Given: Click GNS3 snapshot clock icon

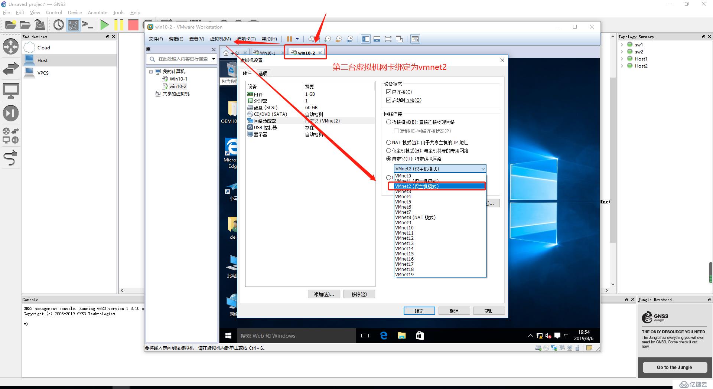Looking at the screenshot, I should pyautogui.click(x=58, y=25).
